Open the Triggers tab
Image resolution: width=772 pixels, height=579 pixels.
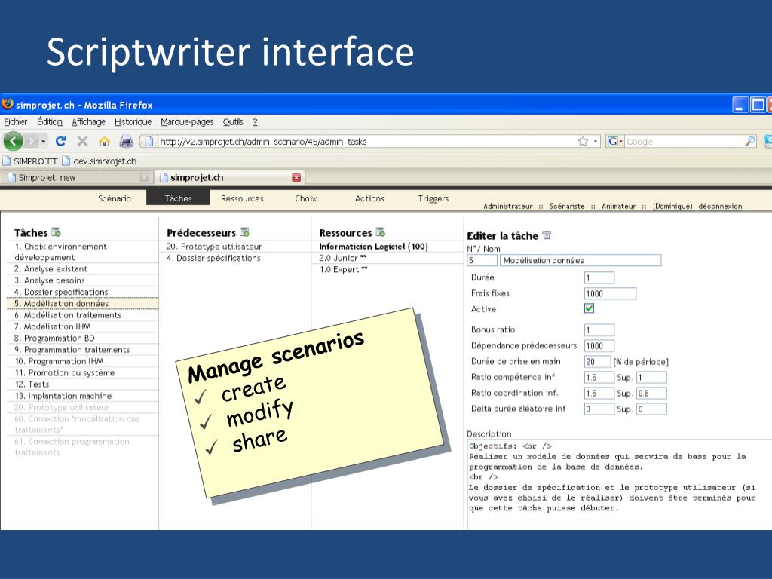click(x=433, y=198)
